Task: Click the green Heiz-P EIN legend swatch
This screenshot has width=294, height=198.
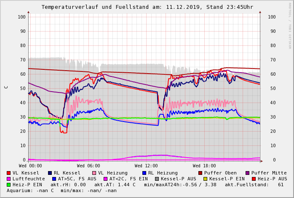Action: tap(8, 185)
